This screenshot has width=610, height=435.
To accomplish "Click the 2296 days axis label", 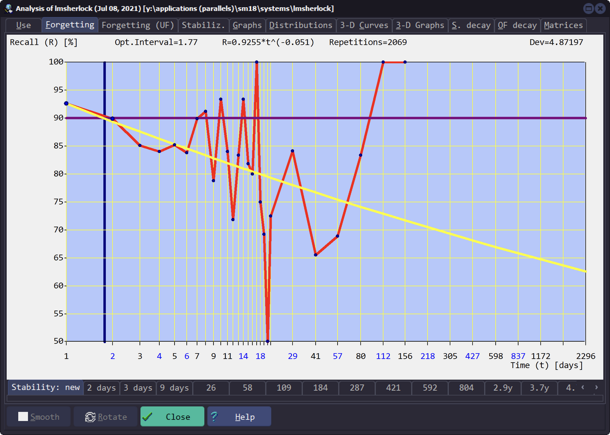I will point(585,356).
